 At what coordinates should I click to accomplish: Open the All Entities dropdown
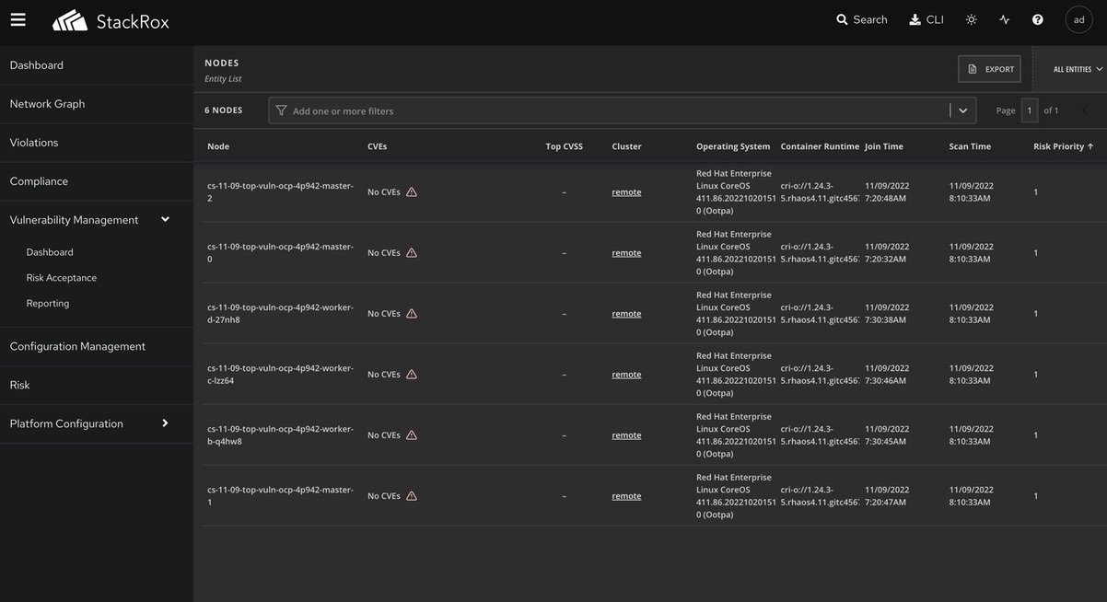coord(1077,69)
